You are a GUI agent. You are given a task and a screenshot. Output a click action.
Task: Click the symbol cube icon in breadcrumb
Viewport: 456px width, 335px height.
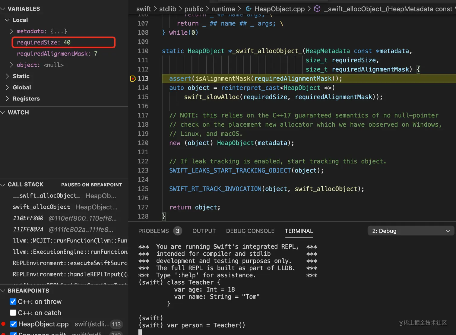[x=317, y=9]
